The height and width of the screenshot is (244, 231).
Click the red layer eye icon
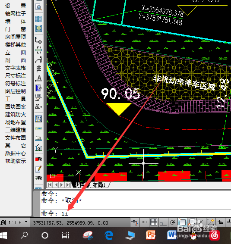click(x=38, y=159)
